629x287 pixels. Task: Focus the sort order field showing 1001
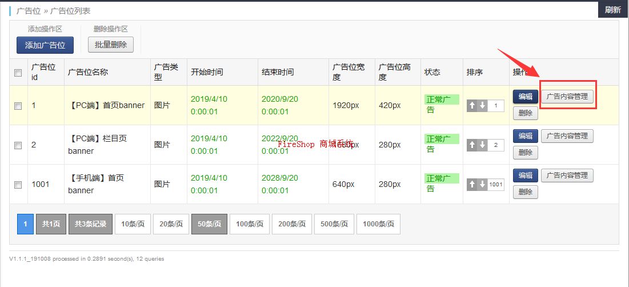click(x=496, y=184)
